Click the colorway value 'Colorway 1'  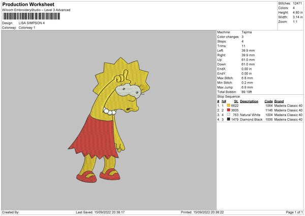[x=27, y=28]
